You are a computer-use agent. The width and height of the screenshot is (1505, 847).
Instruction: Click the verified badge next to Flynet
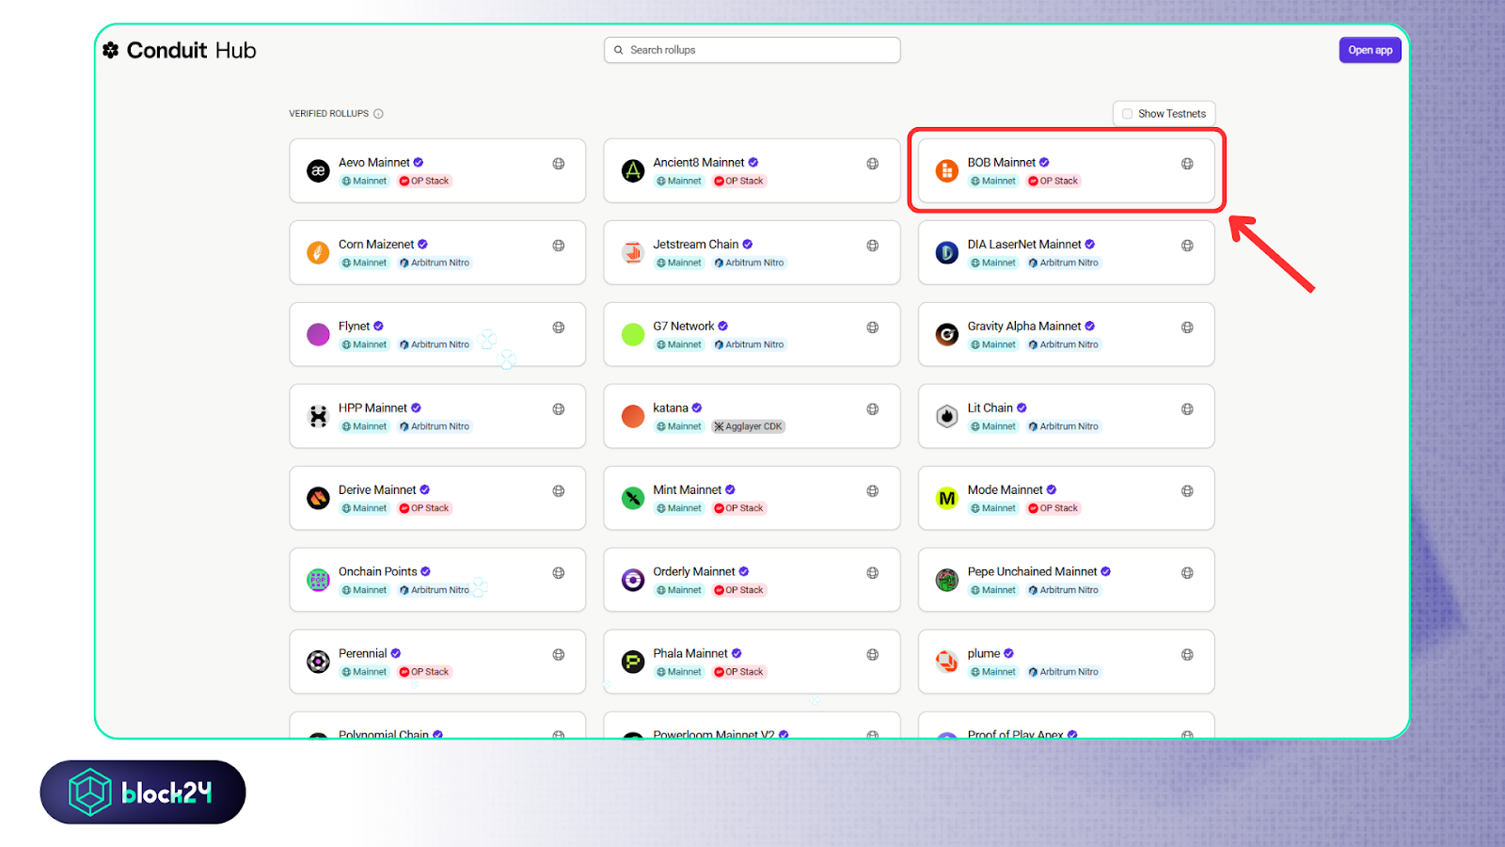[379, 327]
